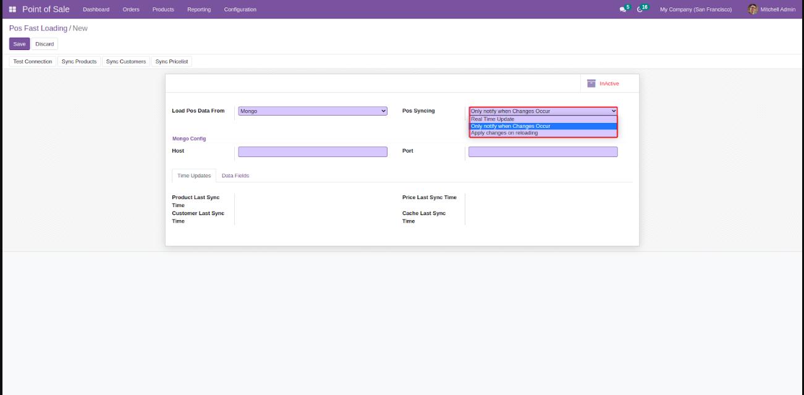Click the Cache Last Sync Time label
Viewport: 804px width, 395px height.
point(424,217)
